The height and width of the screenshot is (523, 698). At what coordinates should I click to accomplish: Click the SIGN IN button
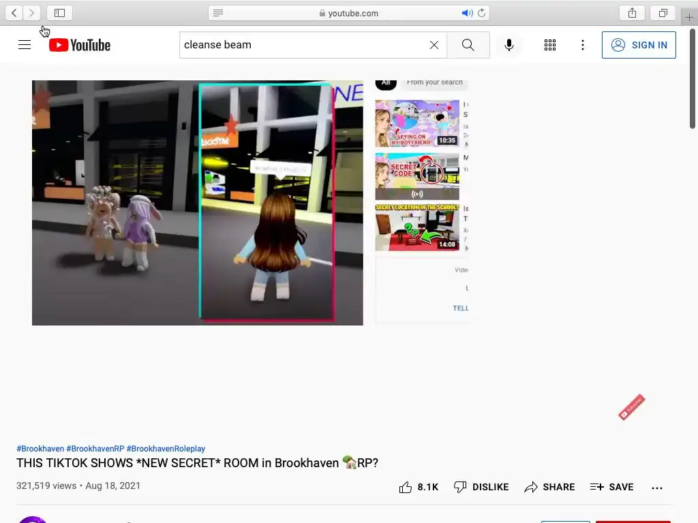point(639,45)
